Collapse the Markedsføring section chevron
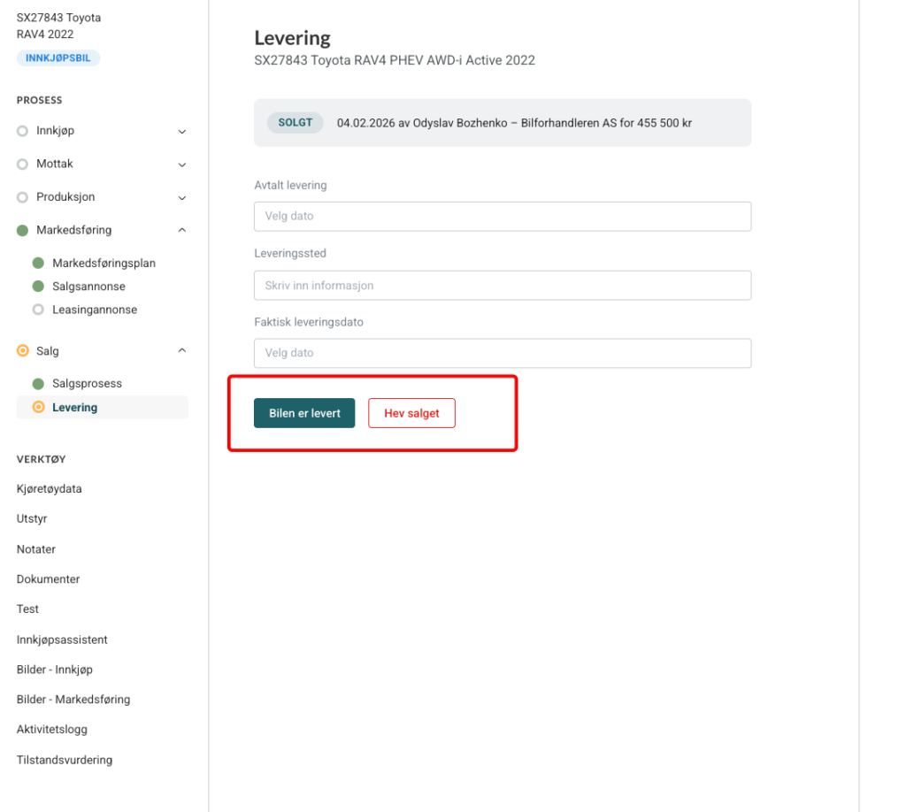The height and width of the screenshot is (812, 906). point(182,230)
